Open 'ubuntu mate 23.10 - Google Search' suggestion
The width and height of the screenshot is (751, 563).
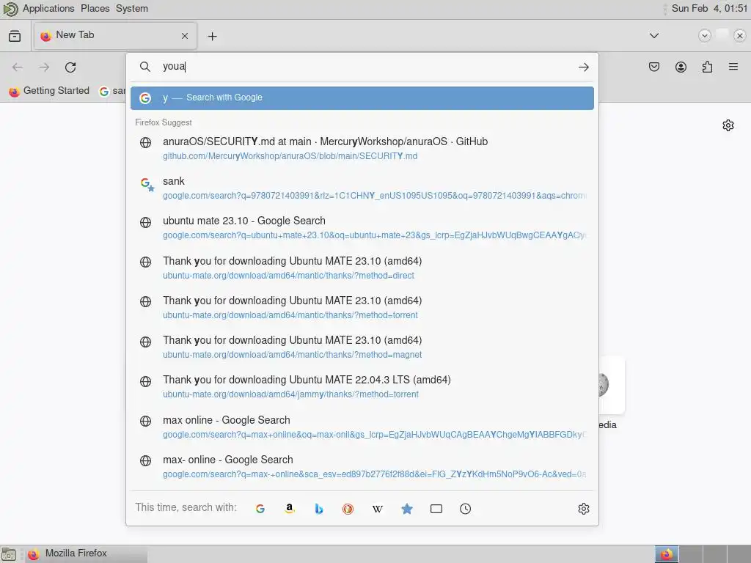click(362, 228)
